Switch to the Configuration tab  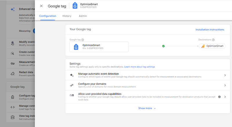tap(48, 16)
